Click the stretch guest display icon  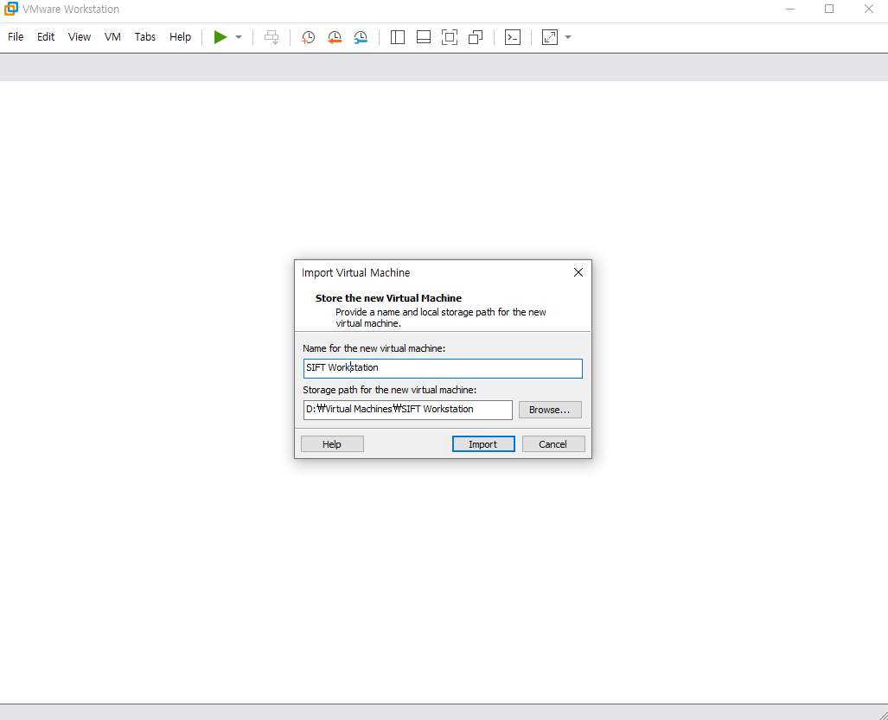tap(550, 37)
